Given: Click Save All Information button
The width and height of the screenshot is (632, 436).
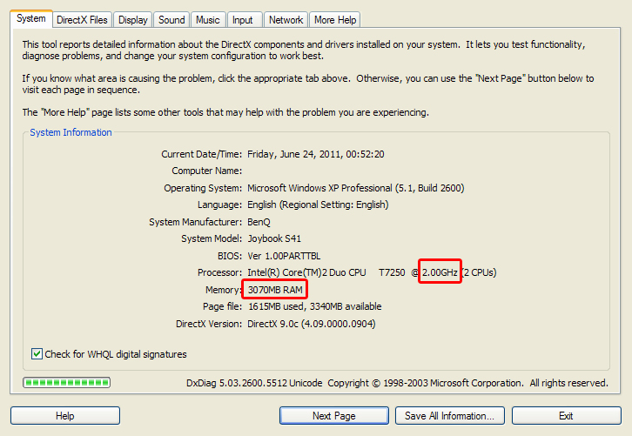Looking at the screenshot, I should (x=449, y=416).
